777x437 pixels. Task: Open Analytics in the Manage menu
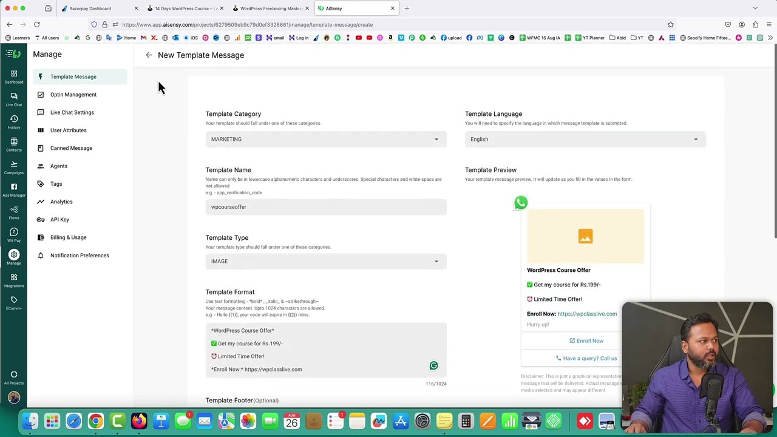80,202
